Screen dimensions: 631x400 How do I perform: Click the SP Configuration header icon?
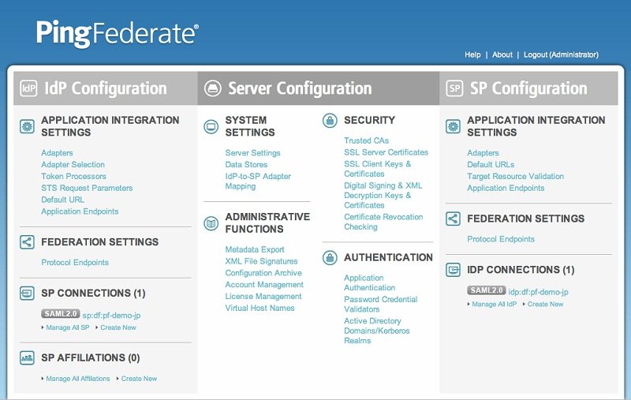pyautogui.click(x=454, y=88)
